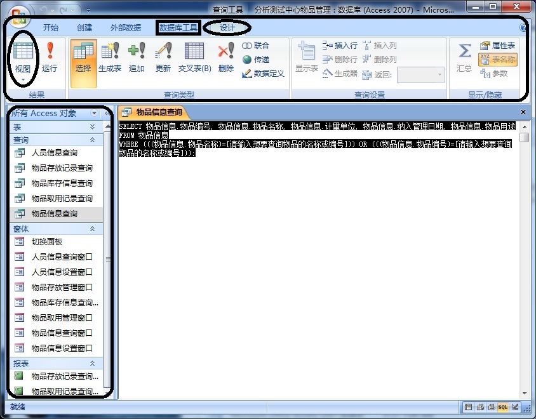Select the 更新 update query
Screen dimensions: 536x419
(x=163, y=57)
